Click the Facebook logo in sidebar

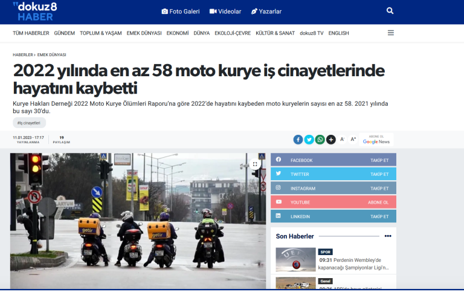(279, 160)
